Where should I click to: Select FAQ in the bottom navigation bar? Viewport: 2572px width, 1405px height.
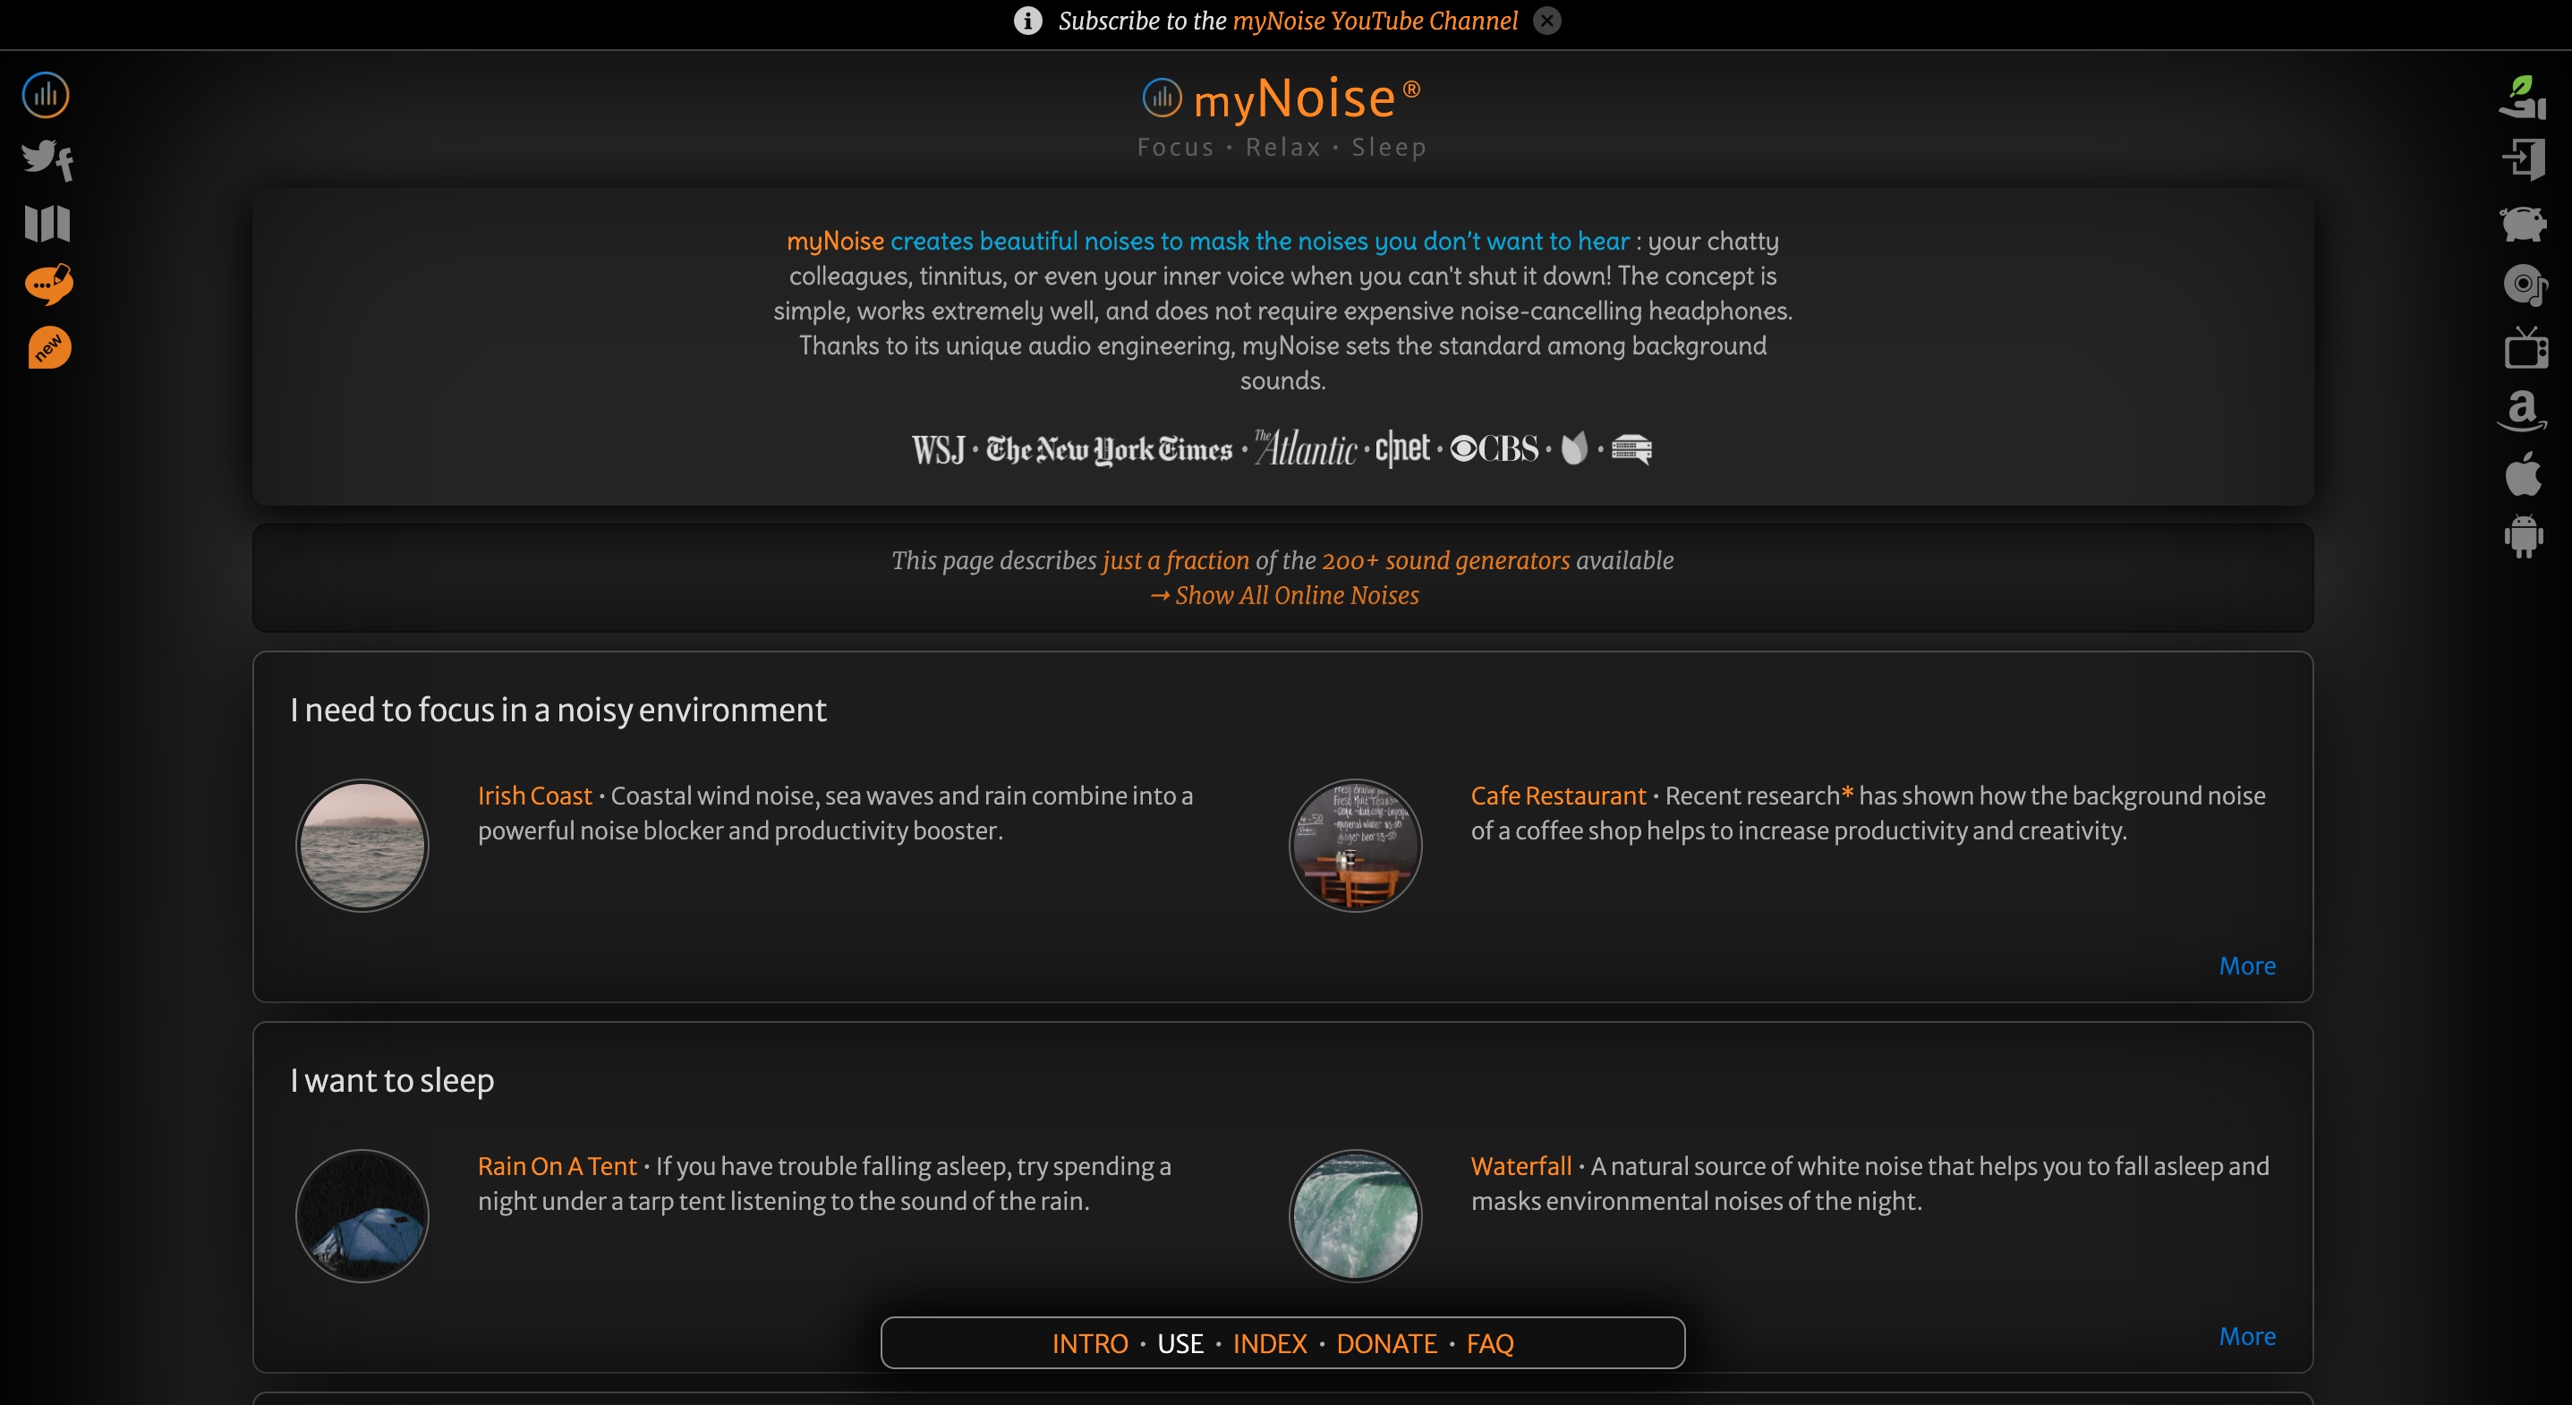tap(1490, 1343)
